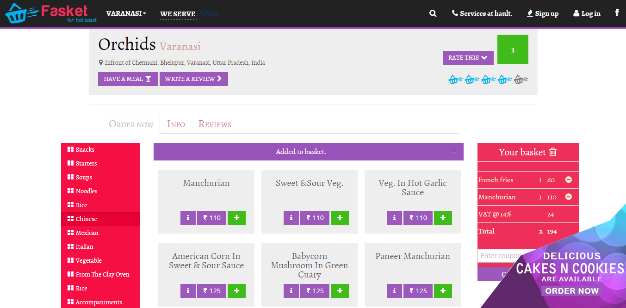
Task: Select the Accompaniments category
Action: click(x=100, y=302)
